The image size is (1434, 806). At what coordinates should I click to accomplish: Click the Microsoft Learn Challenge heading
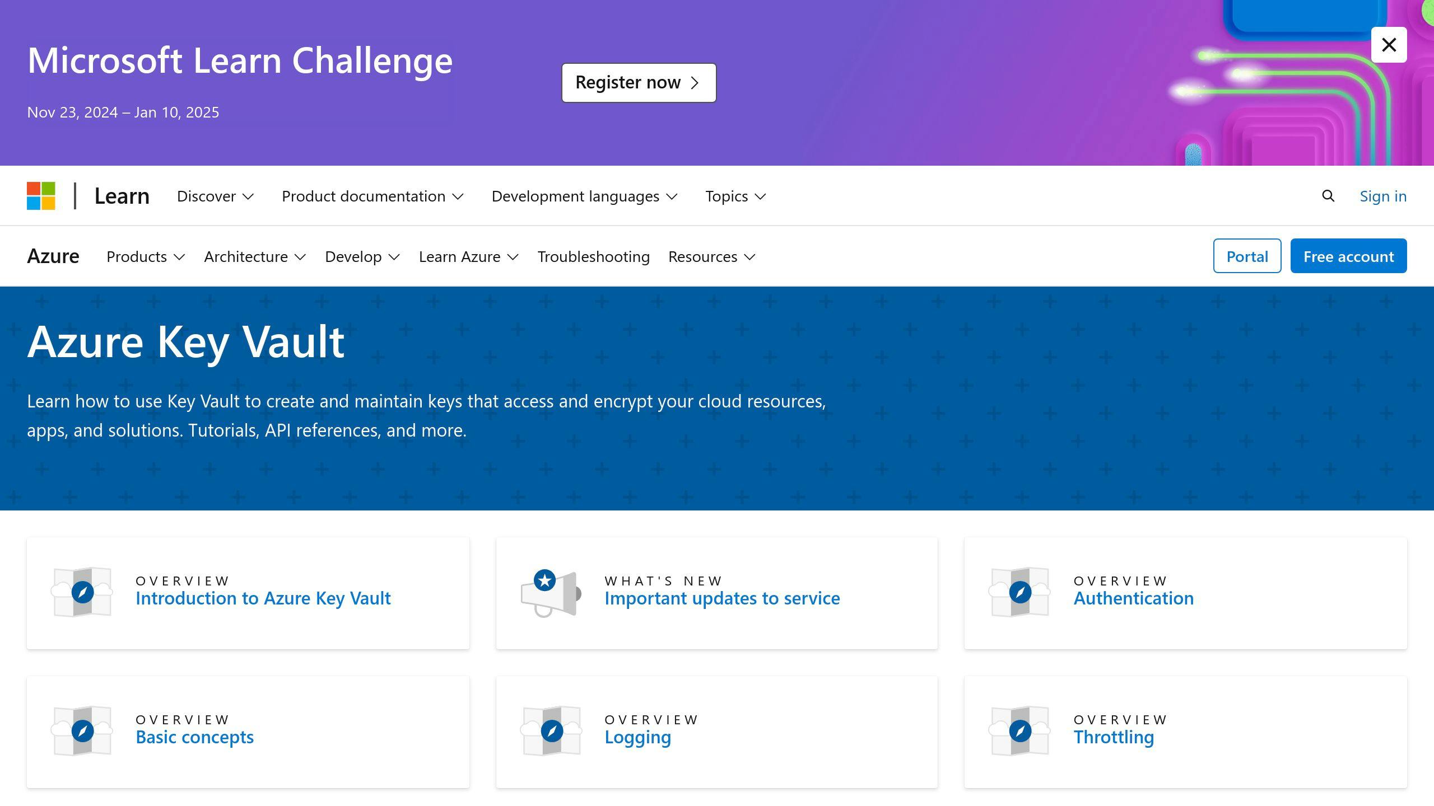click(240, 60)
